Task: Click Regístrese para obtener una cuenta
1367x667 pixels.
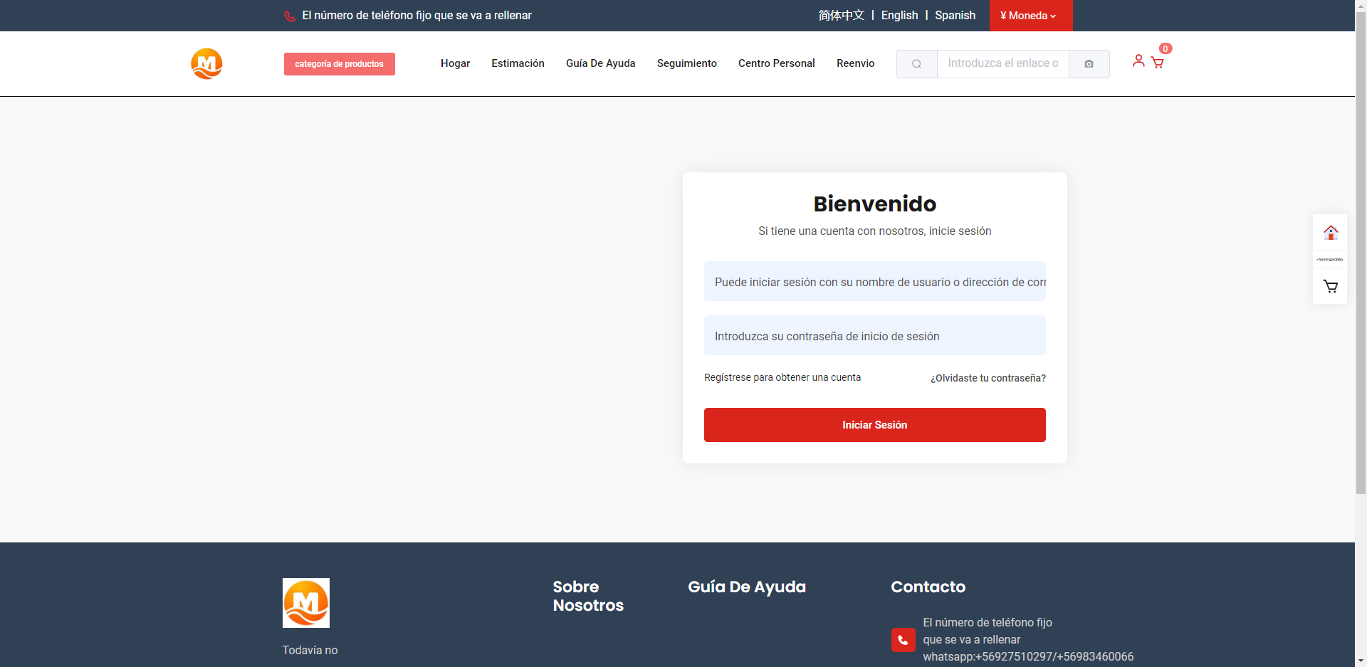Action: point(782,377)
